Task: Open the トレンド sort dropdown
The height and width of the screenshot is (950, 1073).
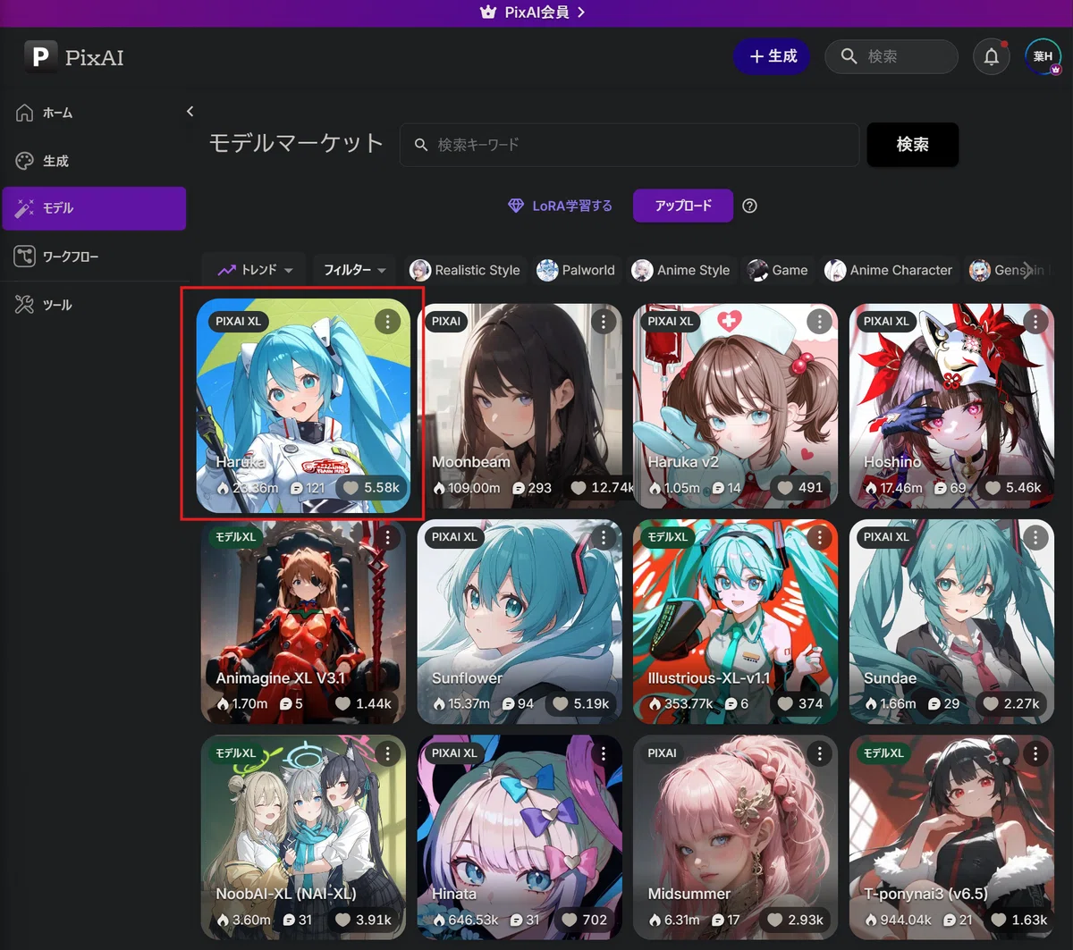Action: [x=255, y=270]
